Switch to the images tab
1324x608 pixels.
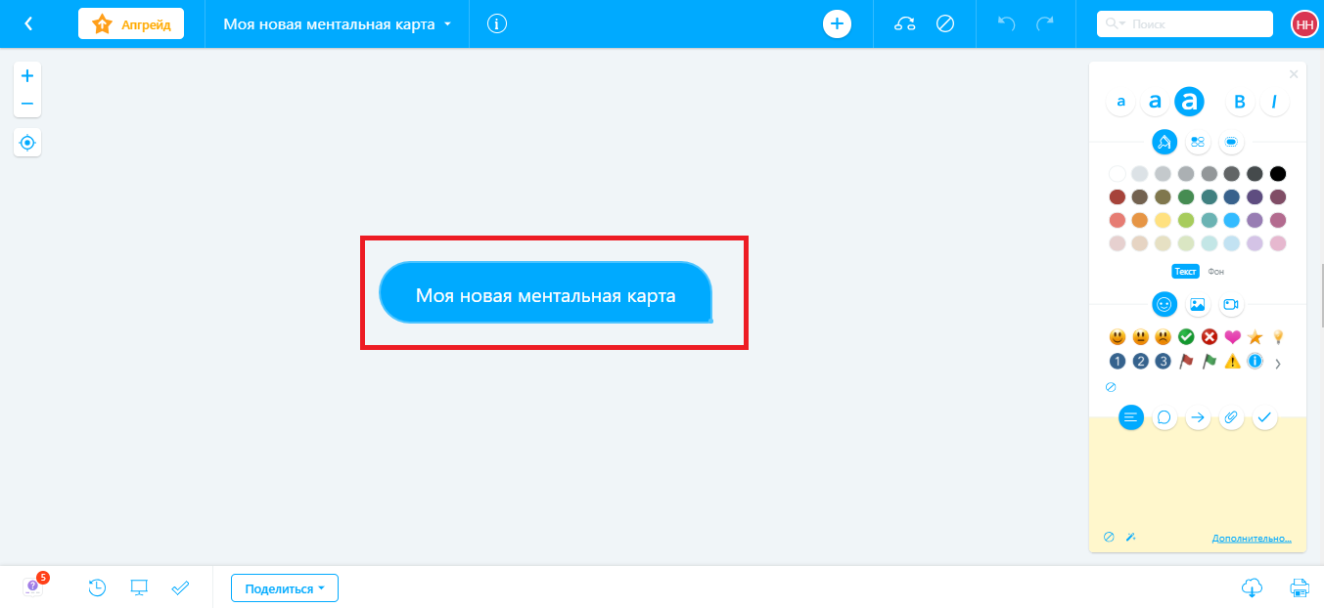click(1197, 304)
